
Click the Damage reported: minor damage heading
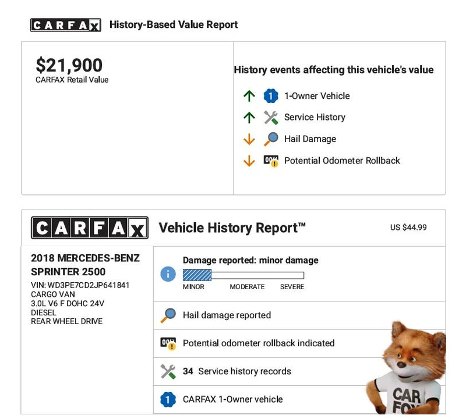coord(250,261)
